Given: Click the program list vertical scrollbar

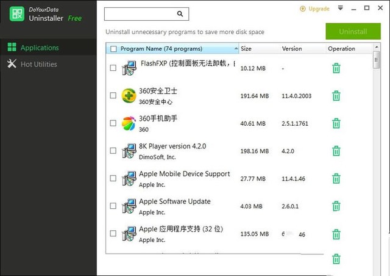Looking at the screenshot, I should coord(375,153).
